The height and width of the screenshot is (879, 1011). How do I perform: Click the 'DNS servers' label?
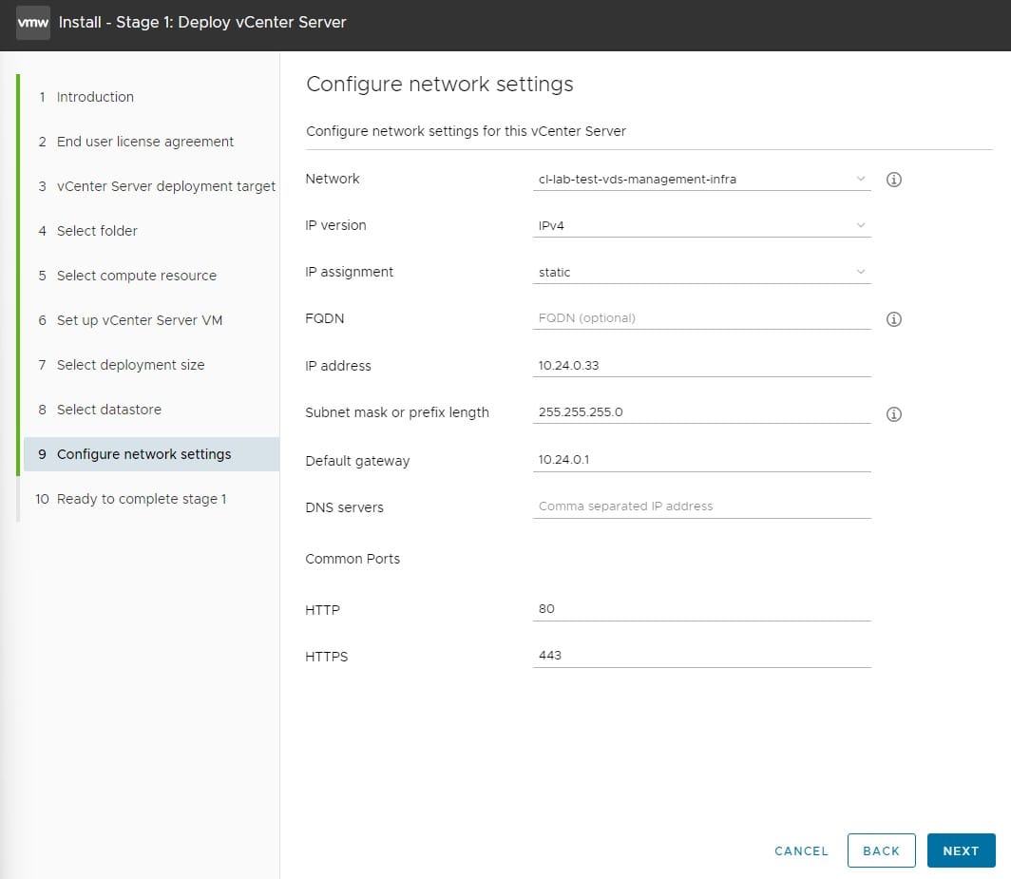click(344, 507)
